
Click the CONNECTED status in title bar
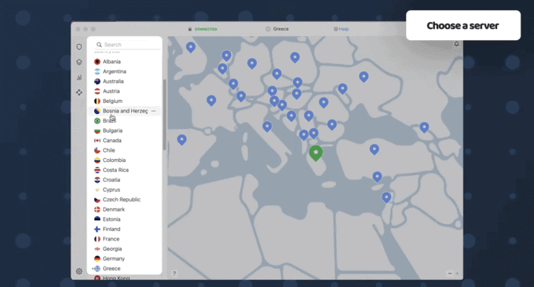point(206,29)
